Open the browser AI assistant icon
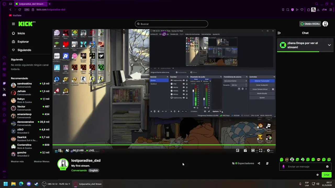Screen dimensions: 335x188 [x=324, y=10]
